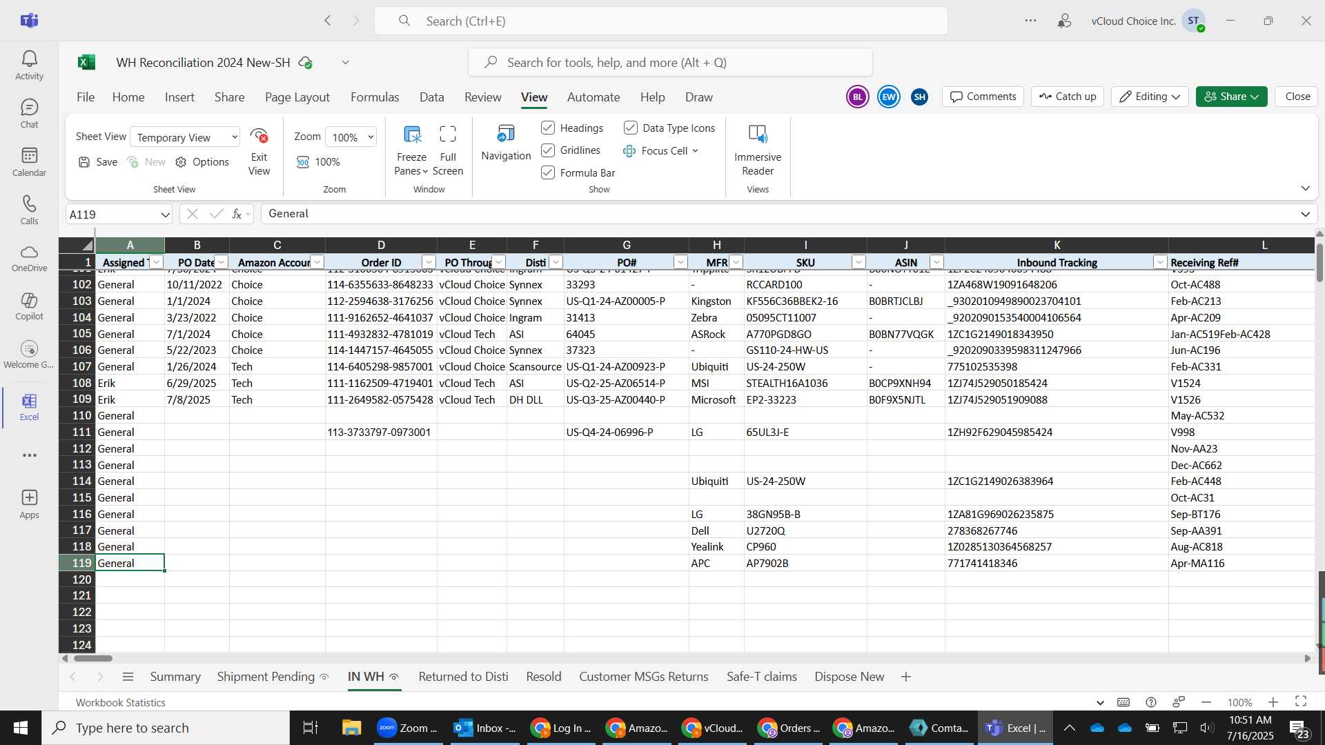Toggle the Gridlines checkbox
Image resolution: width=1325 pixels, height=745 pixels.
click(x=548, y=150)
